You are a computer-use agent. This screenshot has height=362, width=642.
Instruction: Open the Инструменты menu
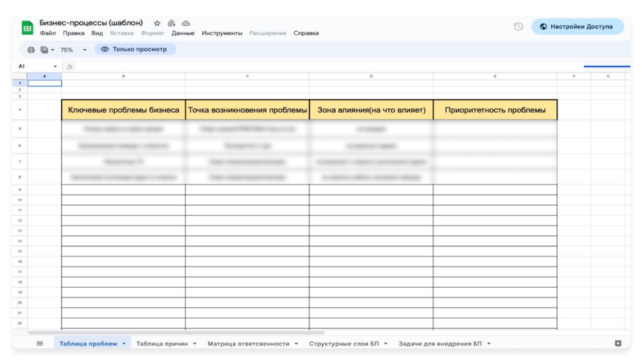coord(222,33)
